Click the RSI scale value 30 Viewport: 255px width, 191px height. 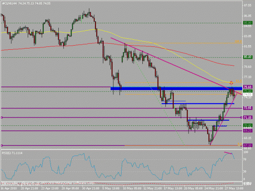pos(245,171)
